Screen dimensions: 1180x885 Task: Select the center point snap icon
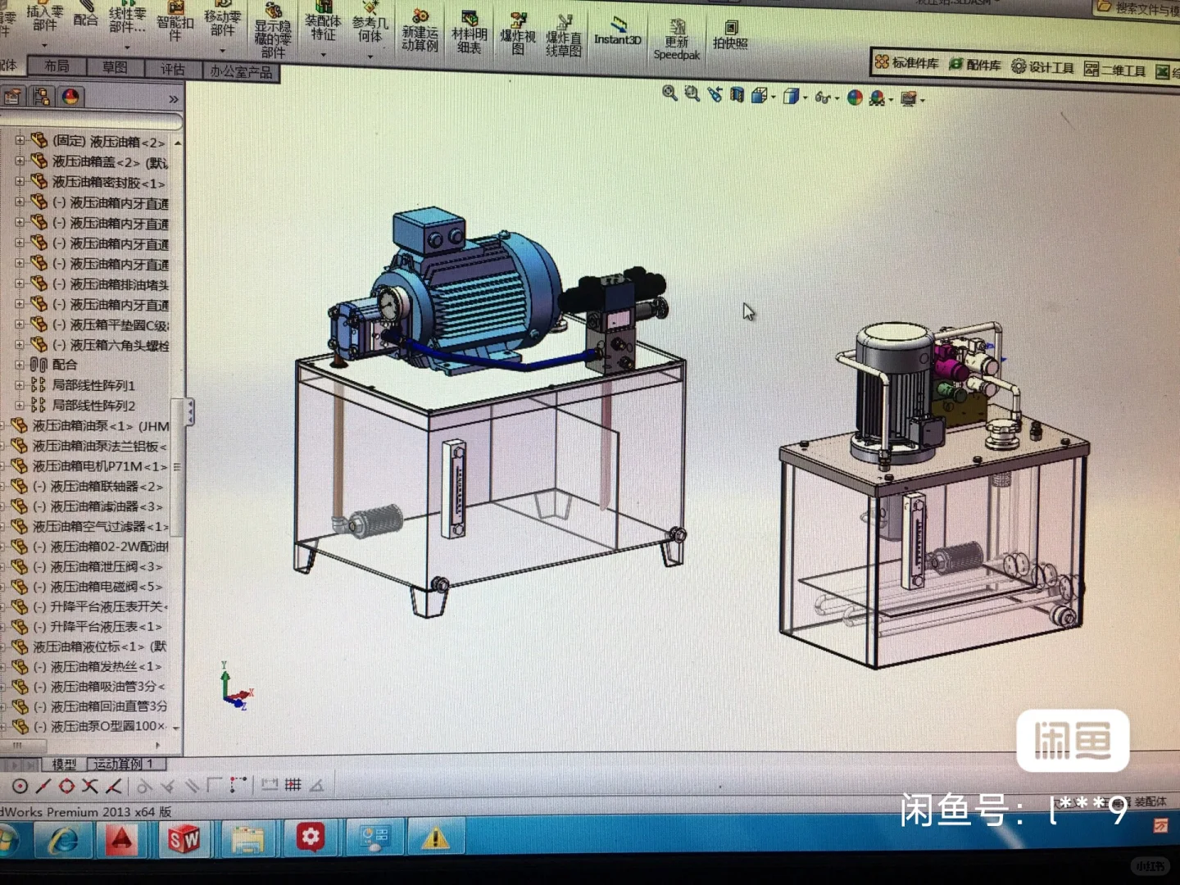coord(20,787)
